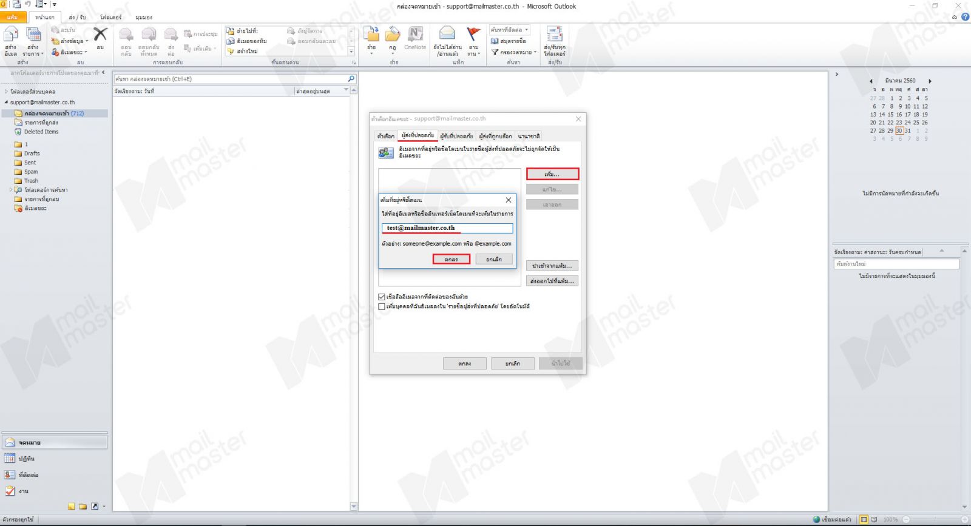Click the Rules (กฎ) icon

[x=393, y=34]
